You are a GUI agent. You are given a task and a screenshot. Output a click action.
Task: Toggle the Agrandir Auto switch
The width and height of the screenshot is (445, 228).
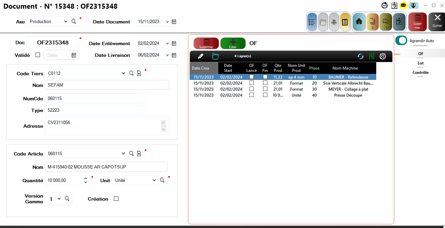tap(401, 40)
